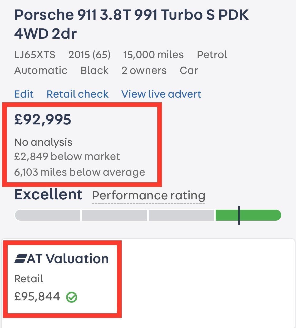Click the £2,849 below market text

click(x=67, y=157)
